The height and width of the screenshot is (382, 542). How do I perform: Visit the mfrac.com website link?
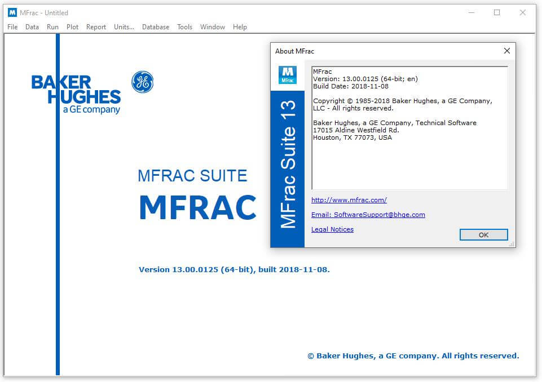[349, 200]
